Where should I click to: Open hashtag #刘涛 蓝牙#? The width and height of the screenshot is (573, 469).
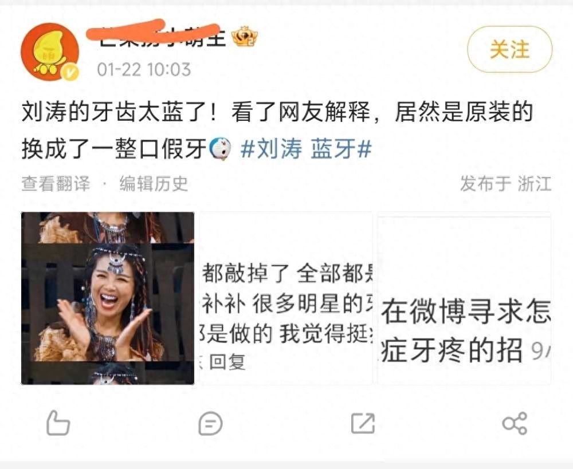(306, 149)
